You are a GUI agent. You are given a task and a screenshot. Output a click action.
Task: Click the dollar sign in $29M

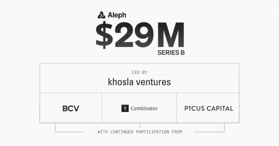(104, 35)
